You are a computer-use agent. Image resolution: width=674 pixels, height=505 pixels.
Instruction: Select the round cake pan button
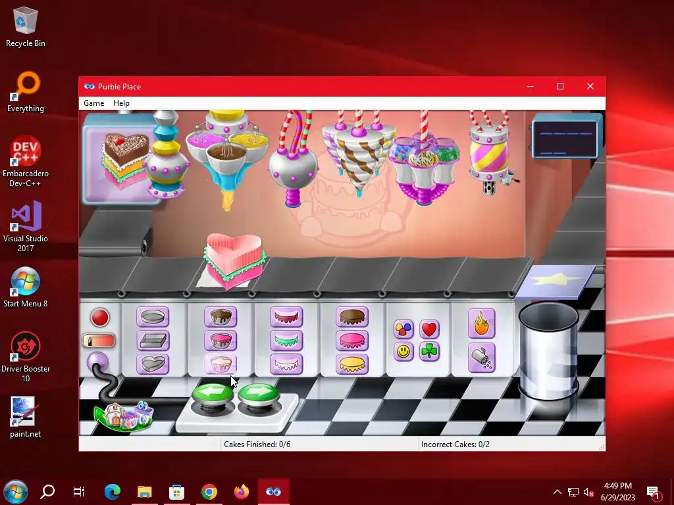[x=153, y=318]
